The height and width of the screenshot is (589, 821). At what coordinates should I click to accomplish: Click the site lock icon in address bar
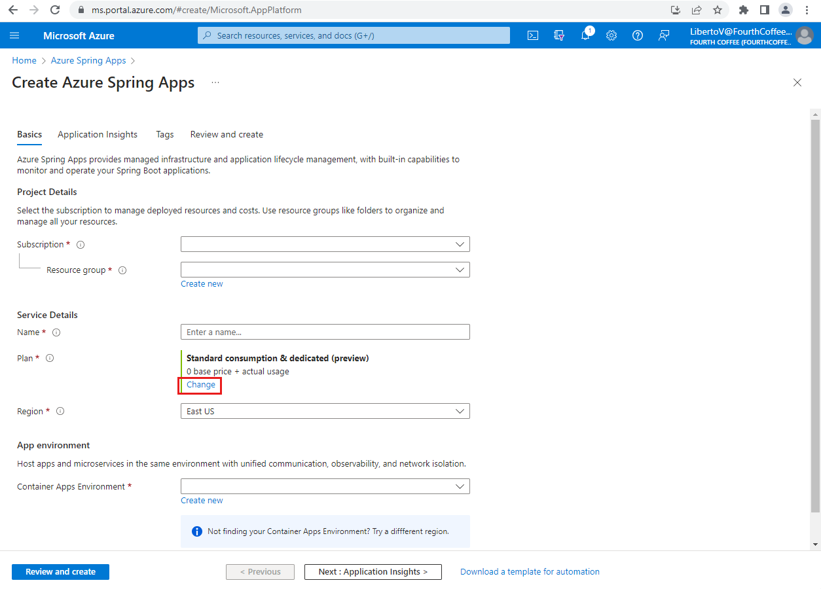click(x=82, y=10)
